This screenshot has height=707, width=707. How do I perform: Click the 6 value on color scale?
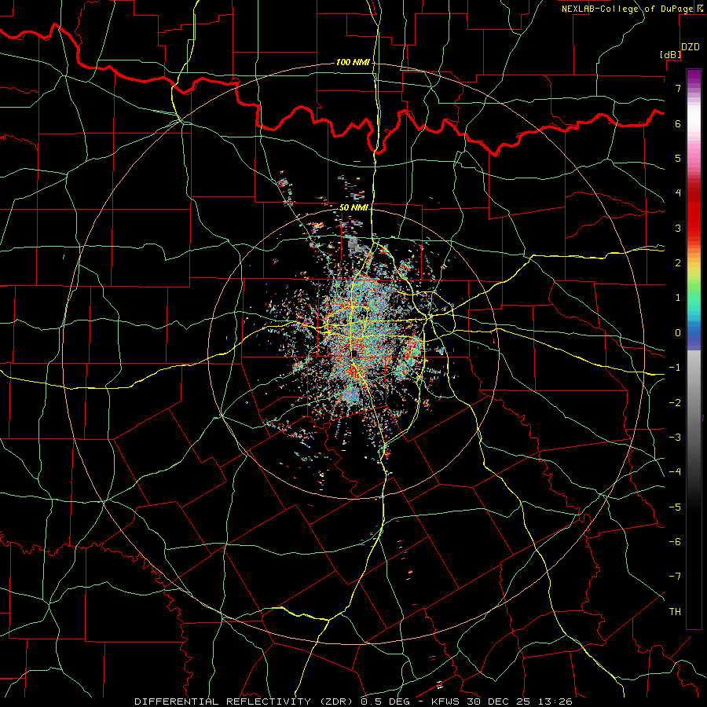pyautogui.click(x=678, y=123)
